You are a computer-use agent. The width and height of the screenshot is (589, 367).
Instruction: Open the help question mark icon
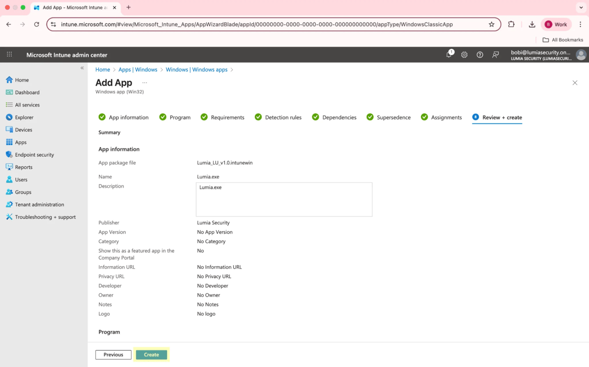click(x=480, y=55)
